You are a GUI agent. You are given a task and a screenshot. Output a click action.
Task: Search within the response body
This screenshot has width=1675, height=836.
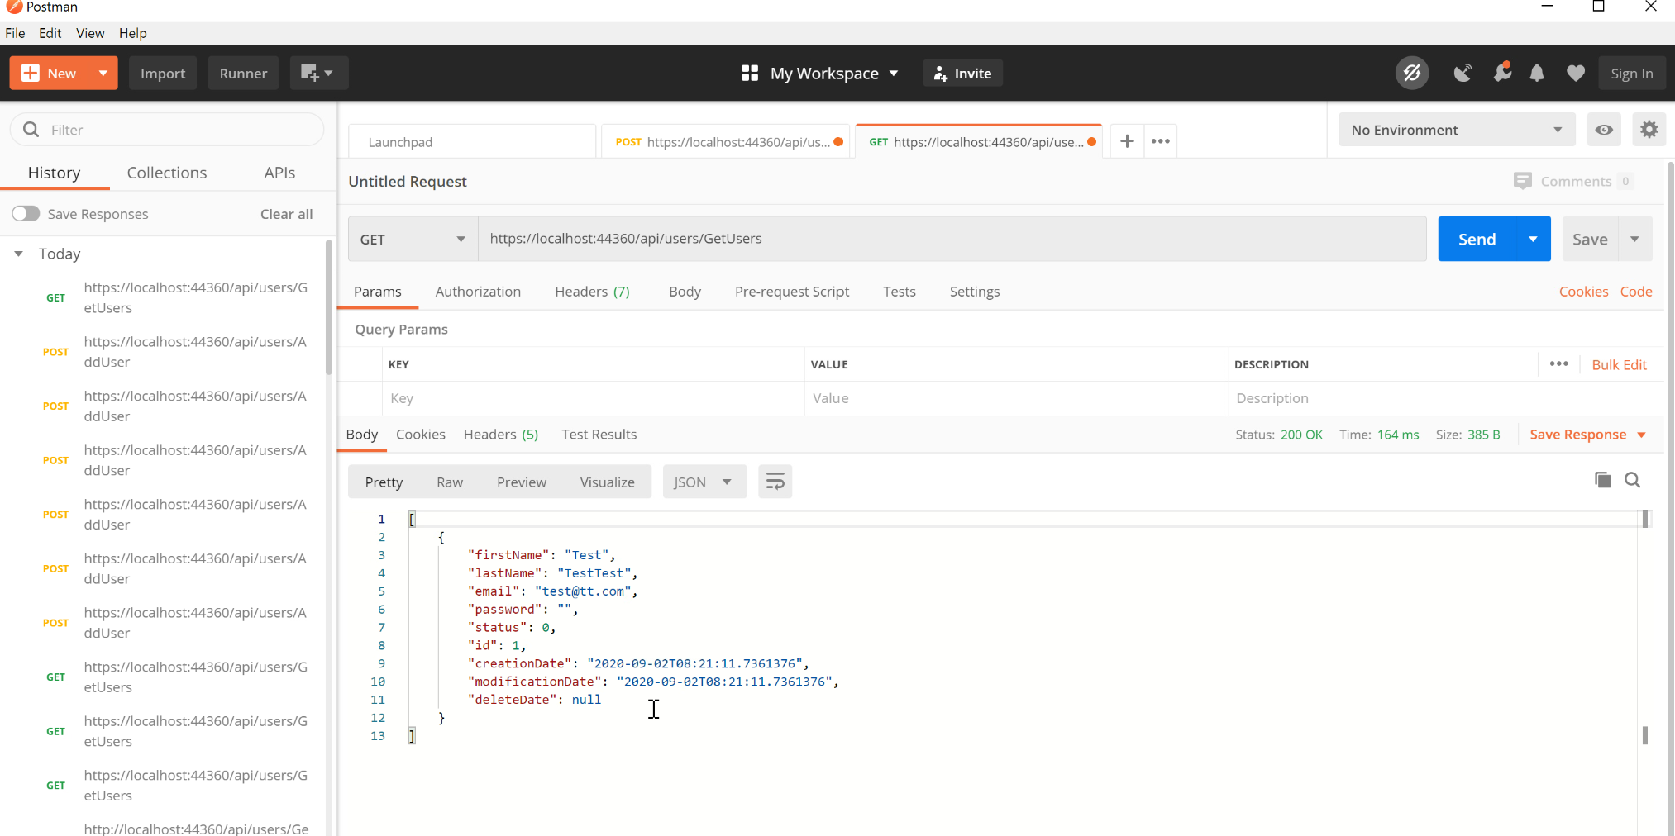(x=1632, y=480)
